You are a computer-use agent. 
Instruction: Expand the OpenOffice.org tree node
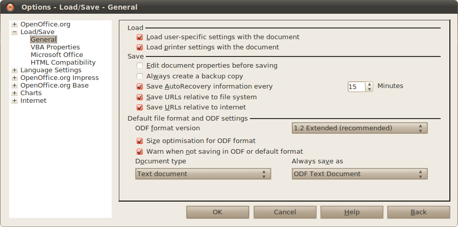15,24
